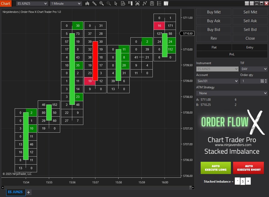
Task: Switch to the ES JUN25 bottom tab
Action: pyautogui.click(x=15, y=192)
